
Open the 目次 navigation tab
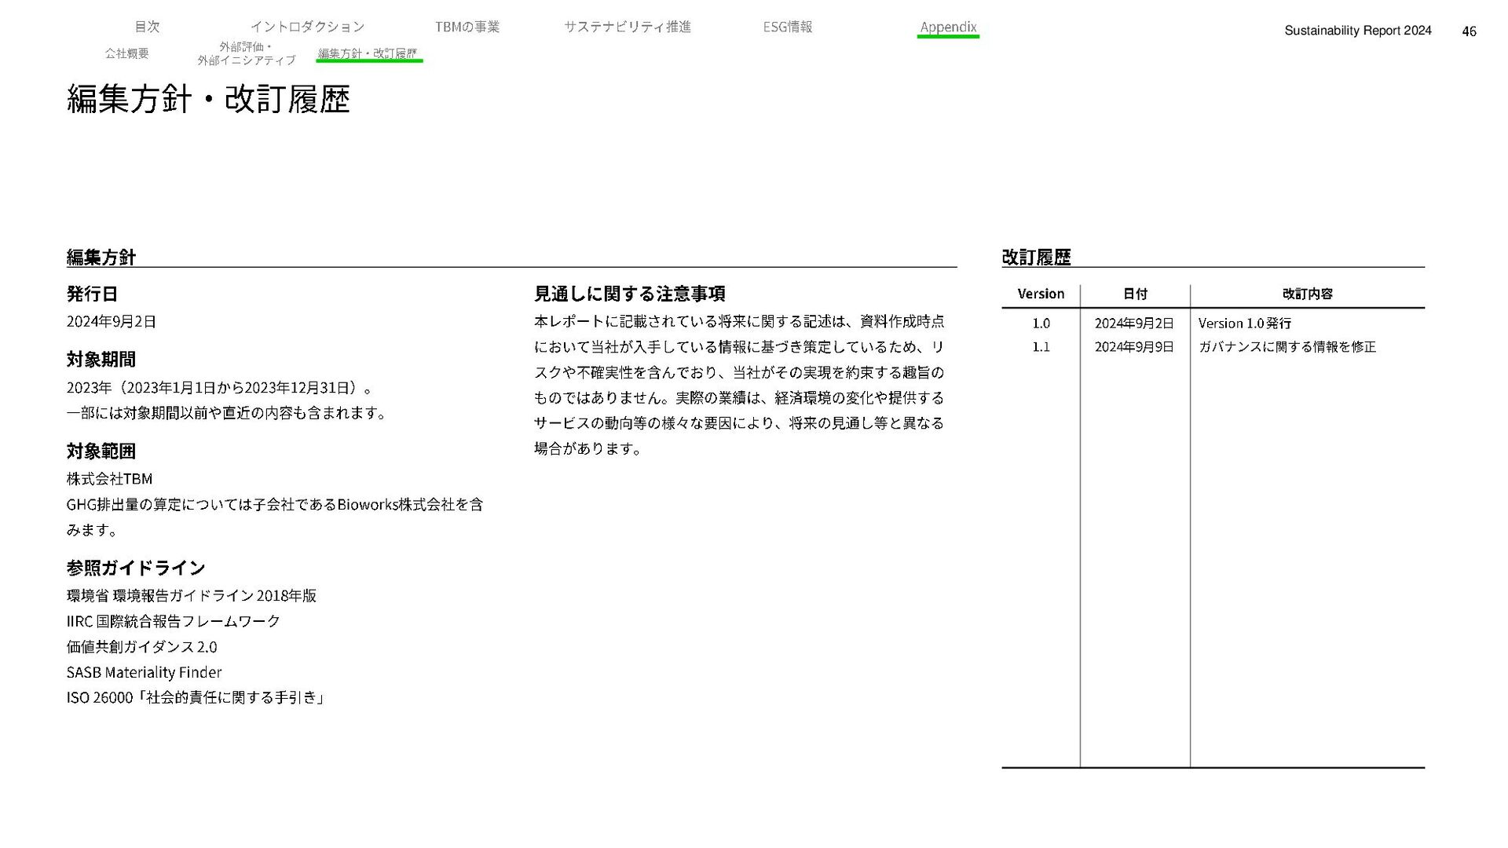(x=147, y=27)
